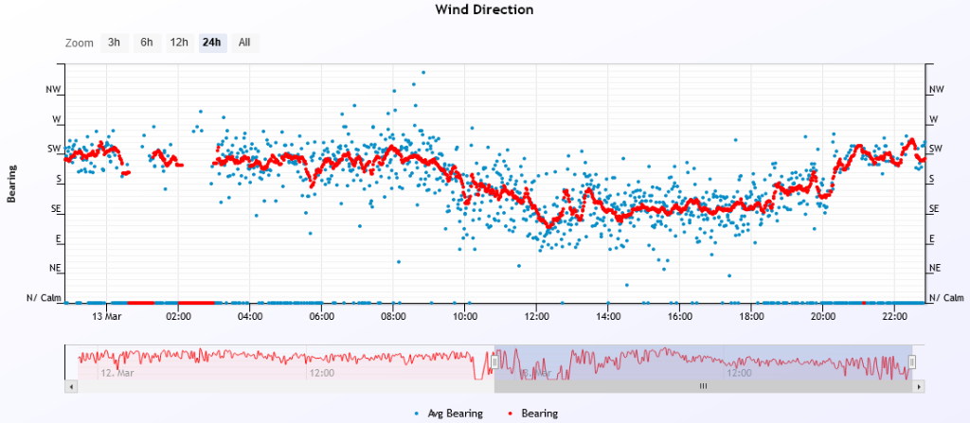The height and width of the screenshot is (423, 970).
Task: Click the right N/ Calm axis label
Action: (946, 298)
